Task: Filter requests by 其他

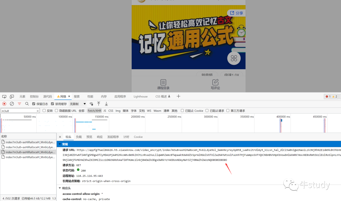Action: point(174,111)
